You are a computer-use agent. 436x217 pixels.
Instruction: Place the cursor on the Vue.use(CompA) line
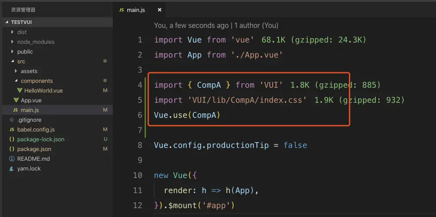tap(187, 115)
